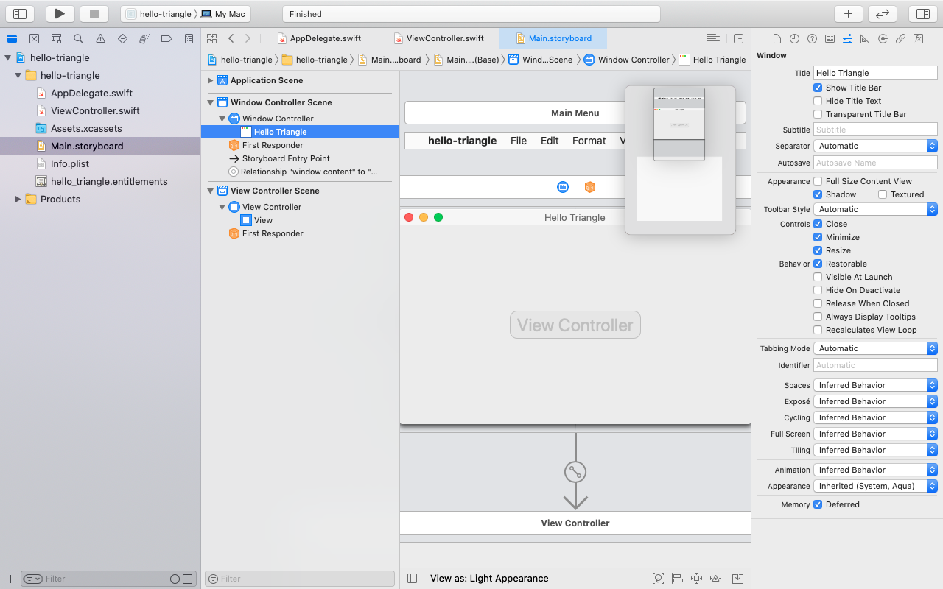Click the Stop button in toolbar
Viewport: 943px width, 589px height.
tap(94, 14)
